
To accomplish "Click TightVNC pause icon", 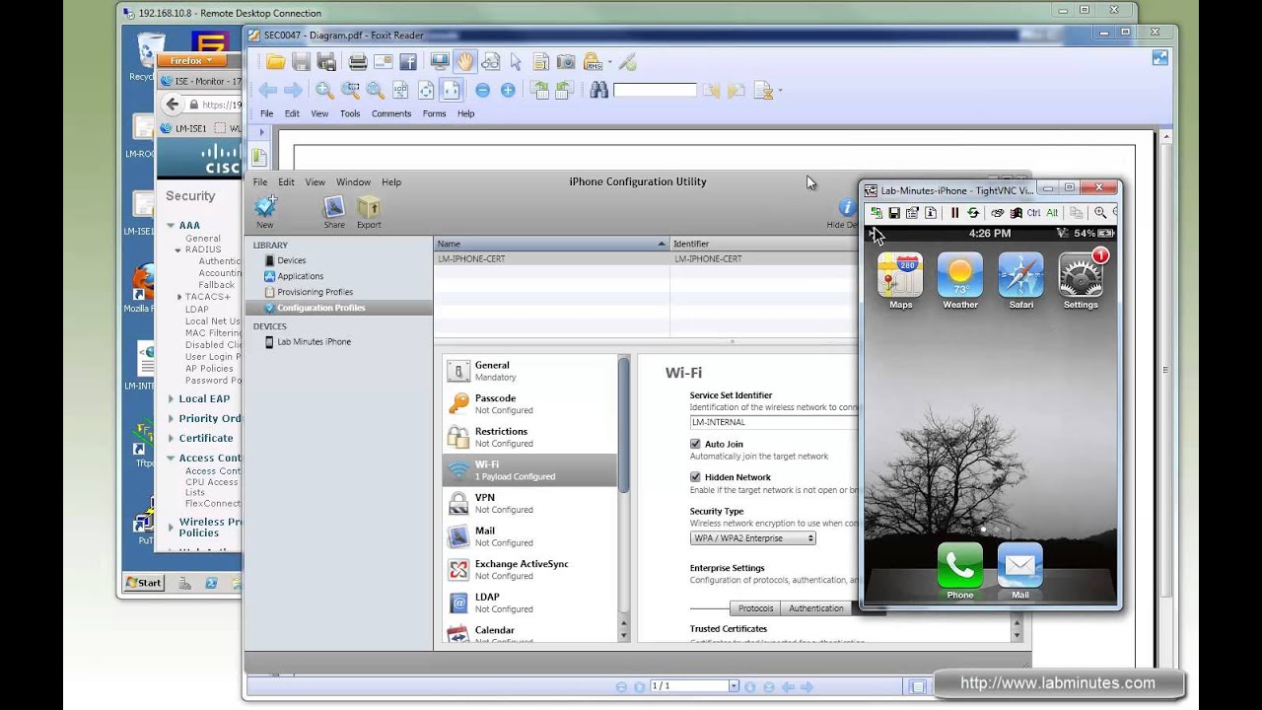I will (954, 212).
